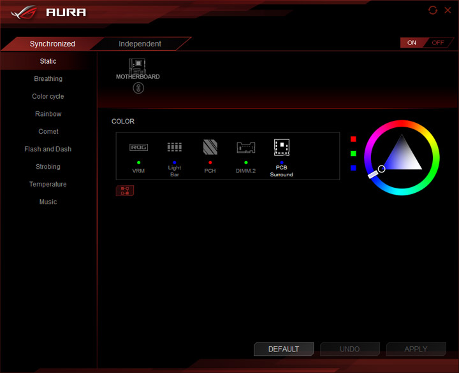The height and width of the screenshot is (373, 459).
Task: Click the UNDO button
Action: [350, 349]
